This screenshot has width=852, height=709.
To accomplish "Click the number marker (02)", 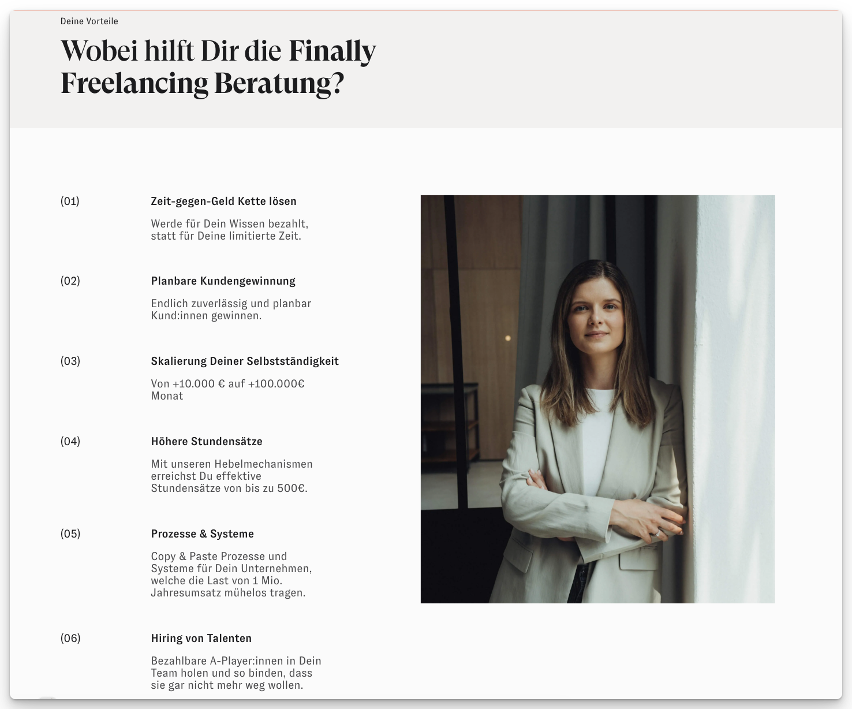I will [70, 281].
